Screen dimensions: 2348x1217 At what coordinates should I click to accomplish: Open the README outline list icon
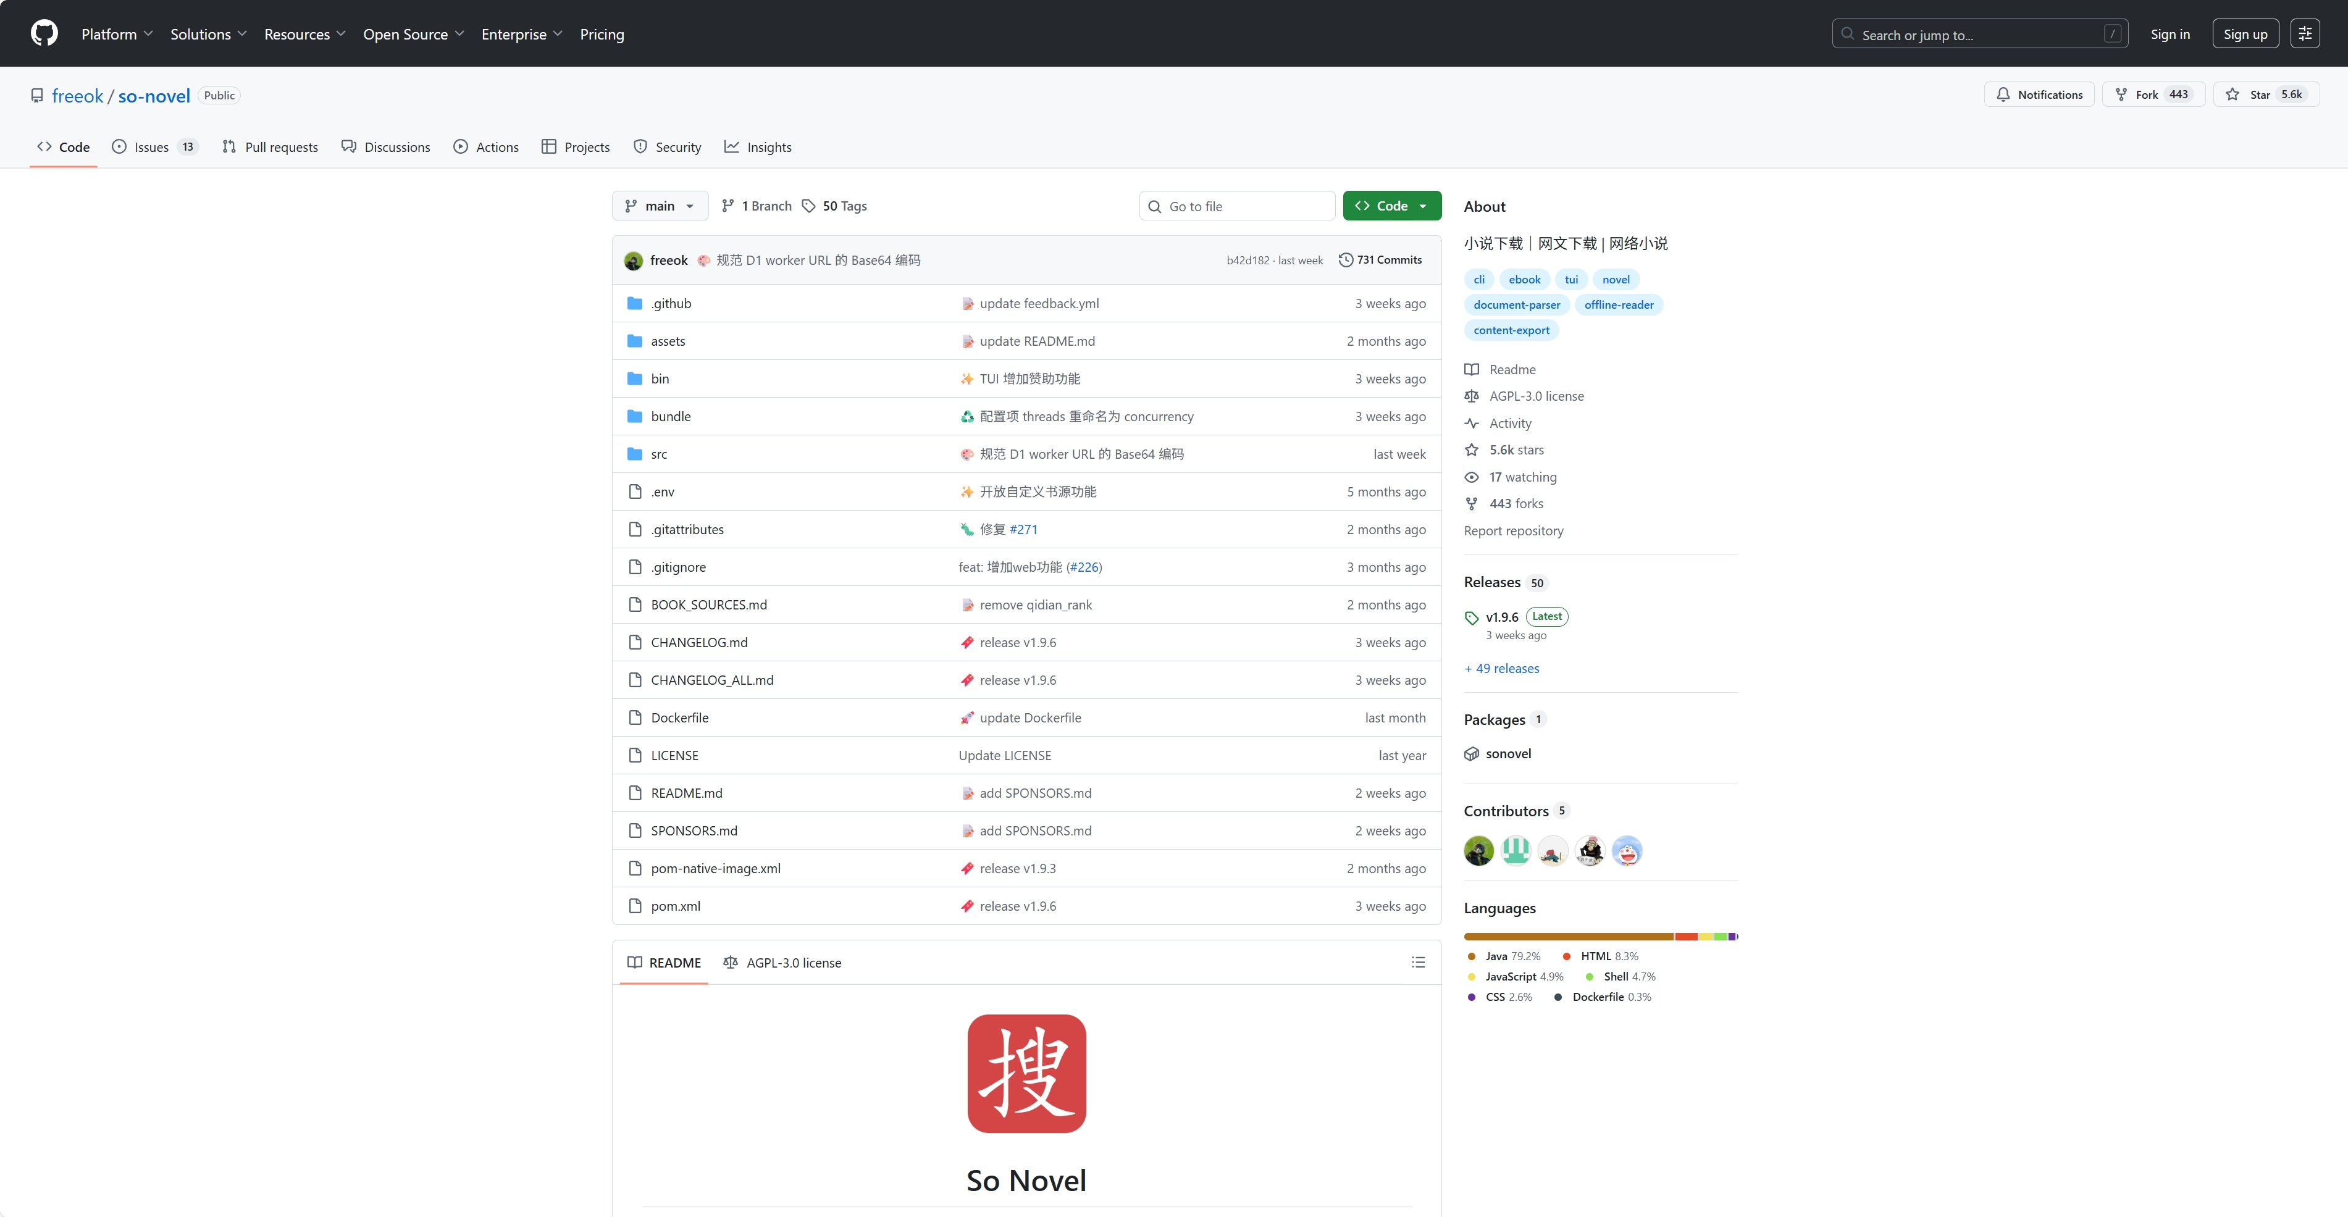click(1419, 963)
